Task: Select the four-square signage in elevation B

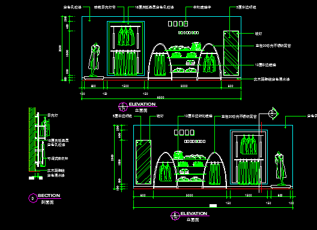Action: 184,133
